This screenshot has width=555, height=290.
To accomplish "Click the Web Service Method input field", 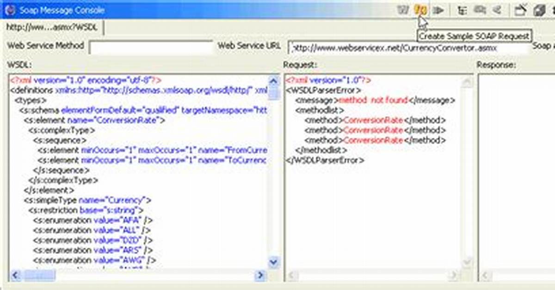I will [x=151, y=48].
